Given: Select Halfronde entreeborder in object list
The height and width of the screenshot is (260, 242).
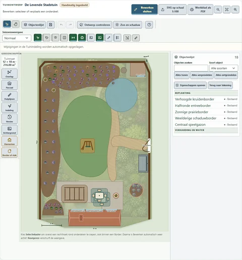Looking at the screenshot, I should 206,106.
